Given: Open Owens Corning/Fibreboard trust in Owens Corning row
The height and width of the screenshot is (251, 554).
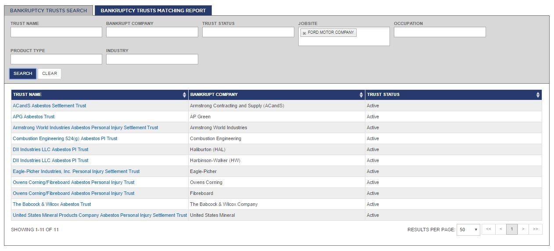Looking at the screenshot, I should (x=74, y=182).
